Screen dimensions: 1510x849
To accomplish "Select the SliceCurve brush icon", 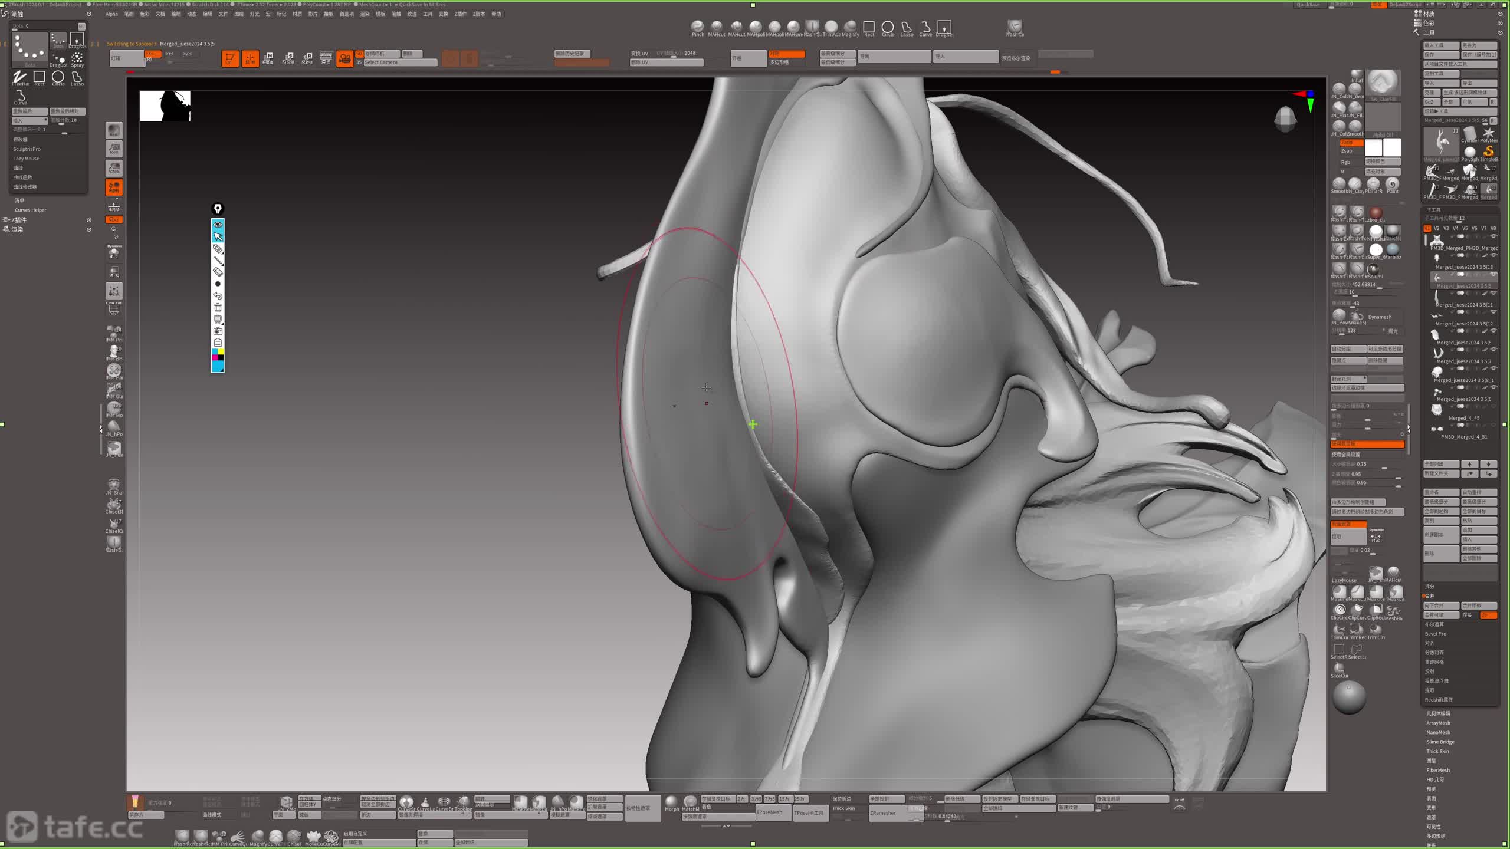I will click(x=1340, y=670).
